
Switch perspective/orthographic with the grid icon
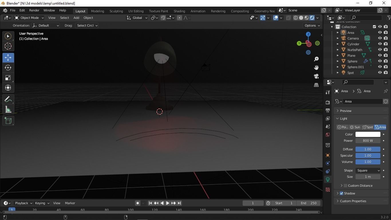[316, 85]
